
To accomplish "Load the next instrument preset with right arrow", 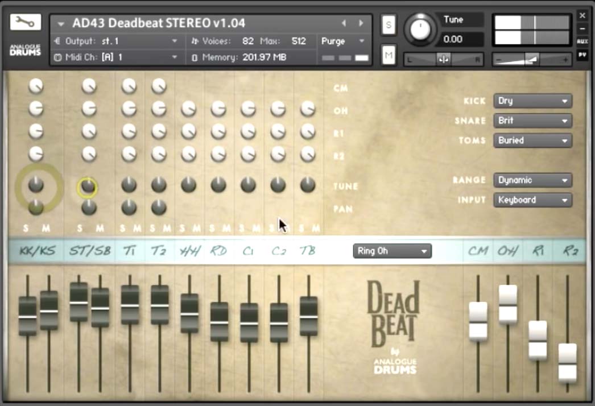I will click(x=361, y=23).
